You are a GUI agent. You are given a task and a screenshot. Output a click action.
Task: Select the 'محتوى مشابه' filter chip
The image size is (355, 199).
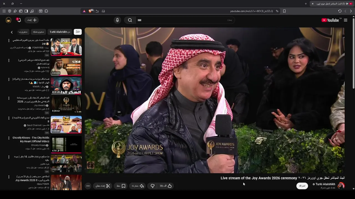click(x=38, y=32)
